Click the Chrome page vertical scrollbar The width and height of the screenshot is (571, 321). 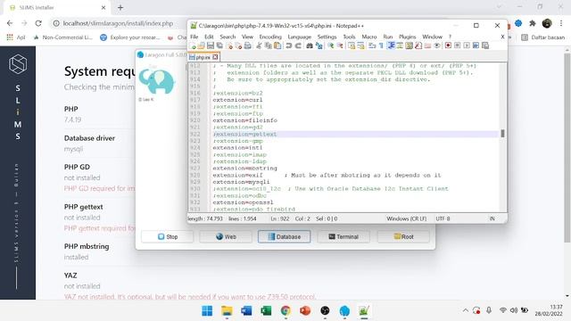(567, 147)
